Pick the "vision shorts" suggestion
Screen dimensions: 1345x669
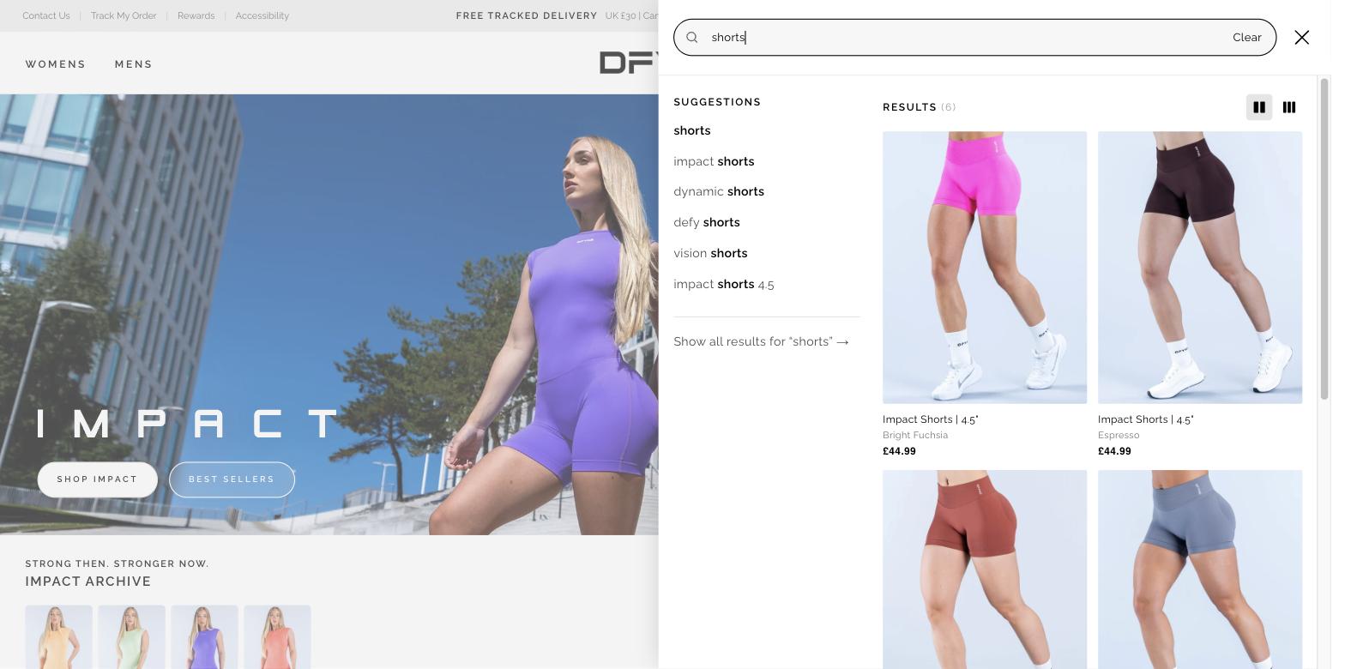pyautogui.click(x=710, y=253)
